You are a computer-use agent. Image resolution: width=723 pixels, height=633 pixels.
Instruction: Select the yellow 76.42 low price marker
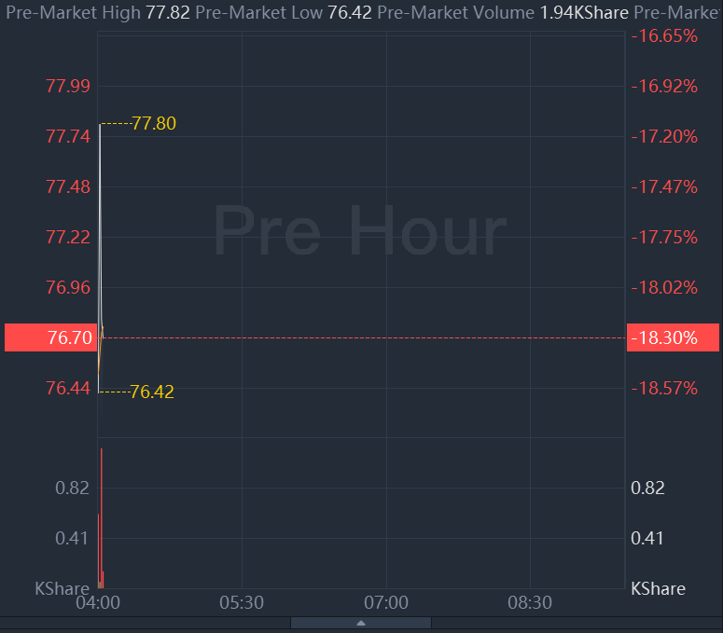coord(152,392)
